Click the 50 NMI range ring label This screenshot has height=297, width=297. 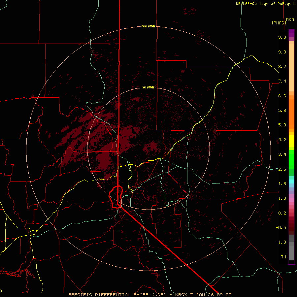click(x=148, y=87)
